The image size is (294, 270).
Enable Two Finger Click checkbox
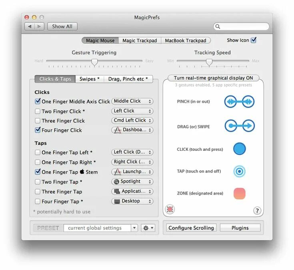pyautogui.click(x=38, y=111)
